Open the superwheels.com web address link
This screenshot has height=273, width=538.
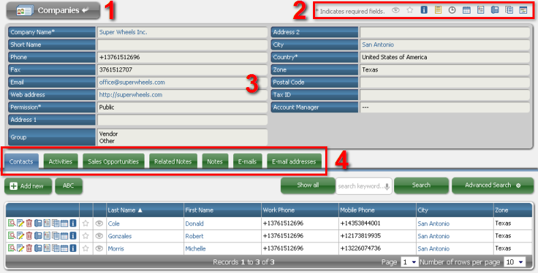tap(130, 95)
